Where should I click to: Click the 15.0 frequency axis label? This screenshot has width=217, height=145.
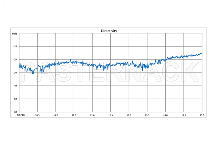pyautogui.click(x=201, y=115)
